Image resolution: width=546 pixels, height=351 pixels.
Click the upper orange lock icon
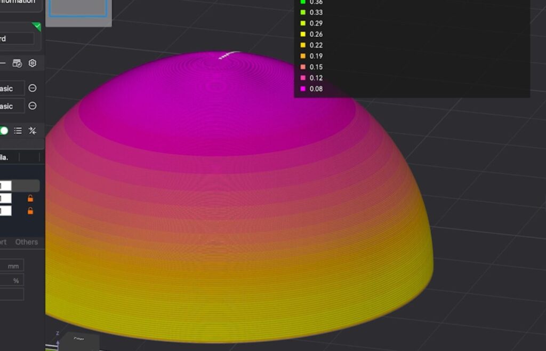(30, 198)
